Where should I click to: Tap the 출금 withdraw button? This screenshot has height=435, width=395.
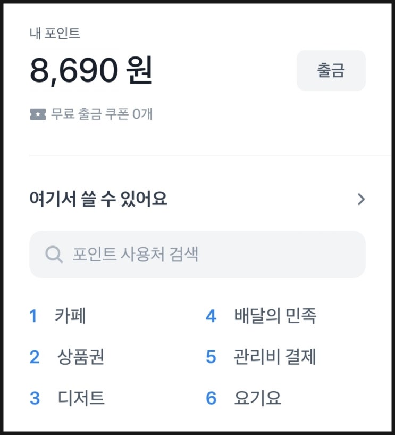click(x=331, y=70)
